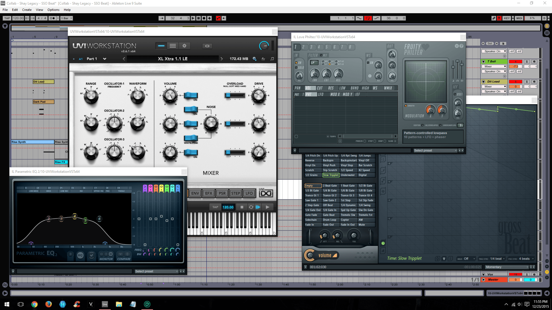Open Love Philter Select preset dropdown
The width and height of the screenshot is (552, 310).
[x=435, y=150]
